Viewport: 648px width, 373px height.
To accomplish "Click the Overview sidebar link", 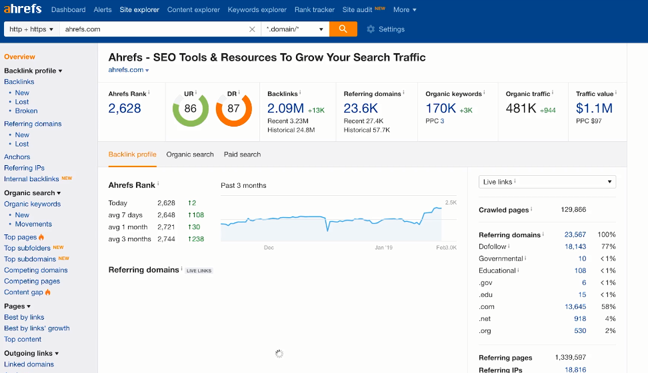I will (19, 57).
